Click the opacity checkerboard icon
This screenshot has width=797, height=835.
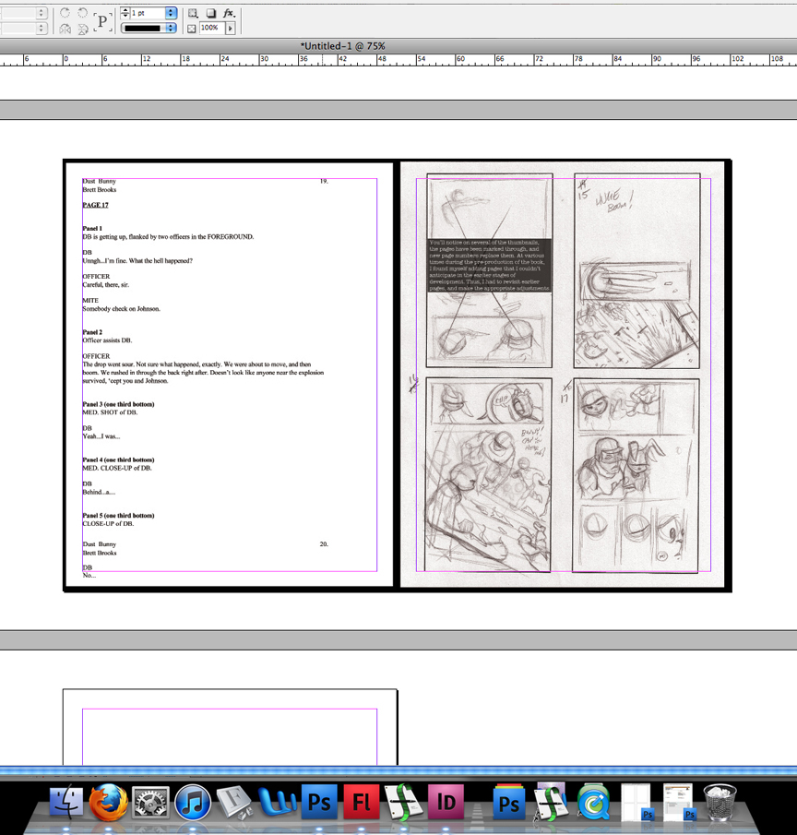(x=192, y=29)
